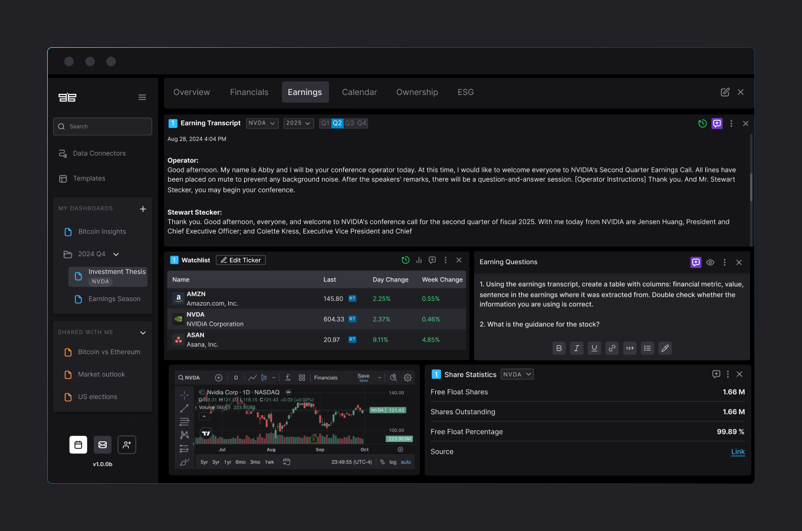This screenshot has width=802, height=531.
Task: Click the calendar icon in sidebar footer
Action: click(x=78, y=445)
